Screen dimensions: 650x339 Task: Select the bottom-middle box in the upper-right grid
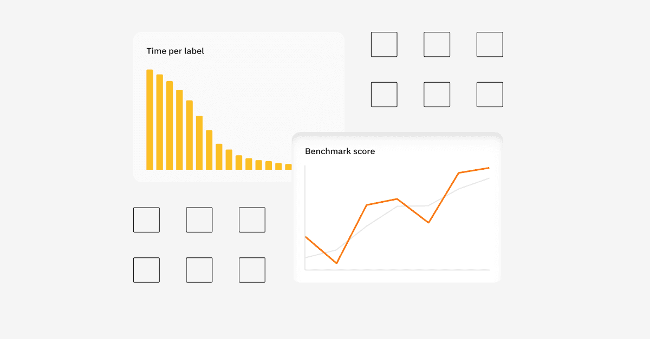pyautogui.click(x=437, y=95)
